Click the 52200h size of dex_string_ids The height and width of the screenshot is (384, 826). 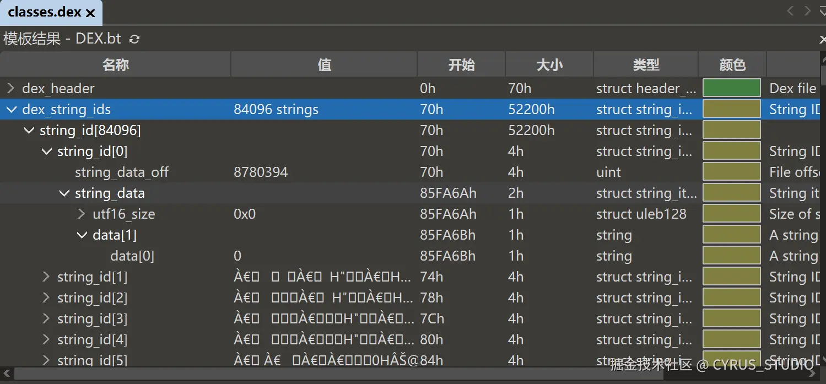[531, 109]
